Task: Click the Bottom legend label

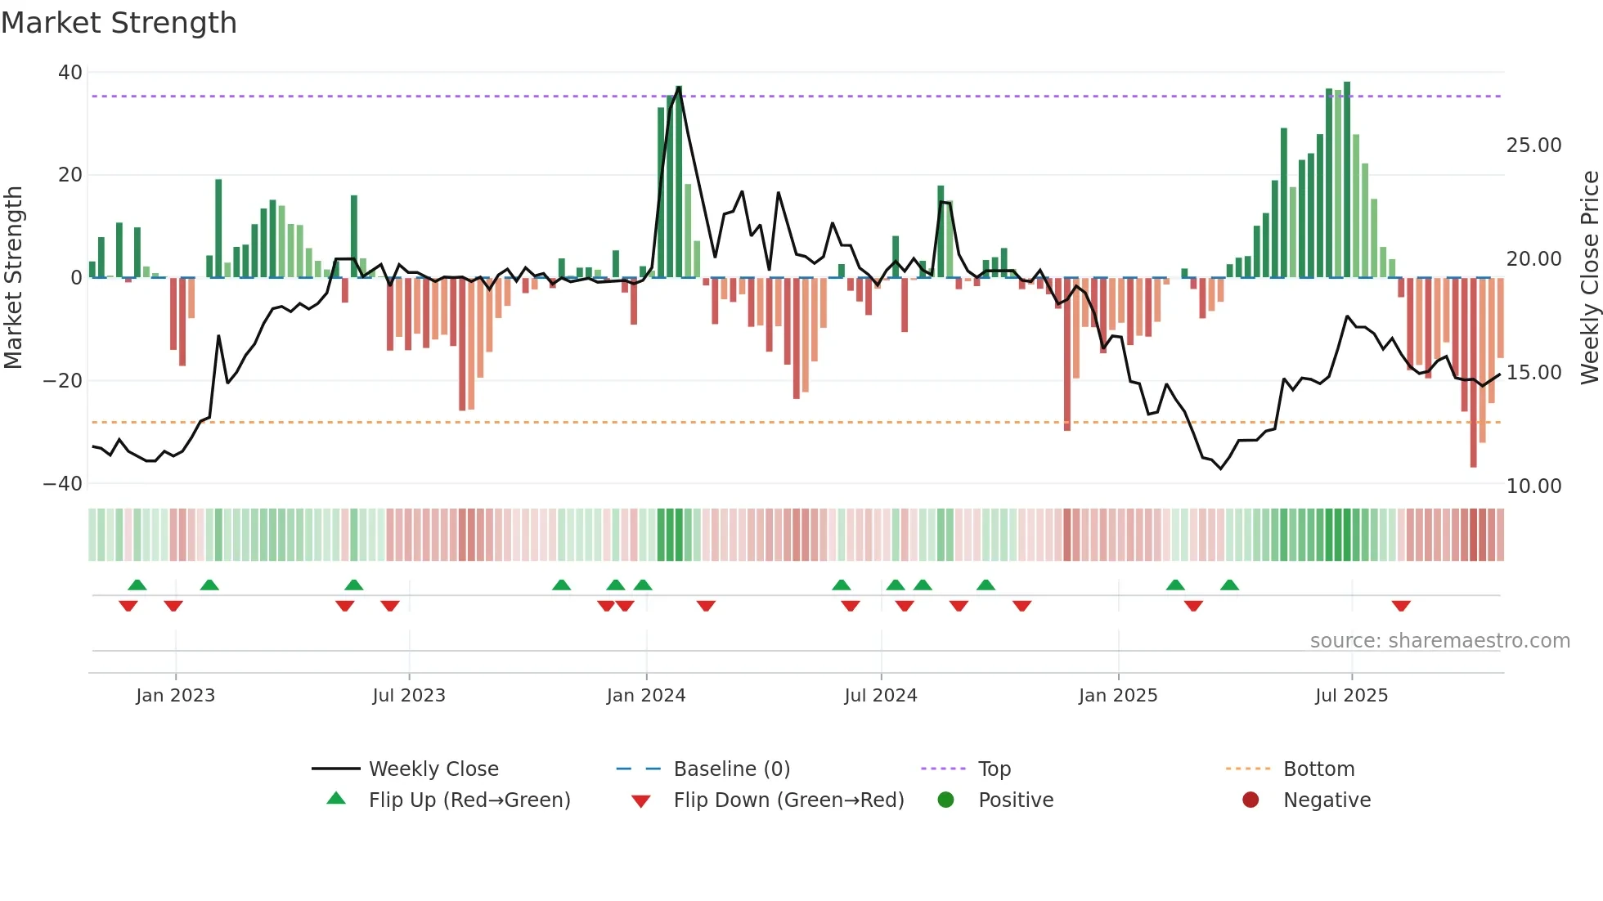Action: 1318,769
